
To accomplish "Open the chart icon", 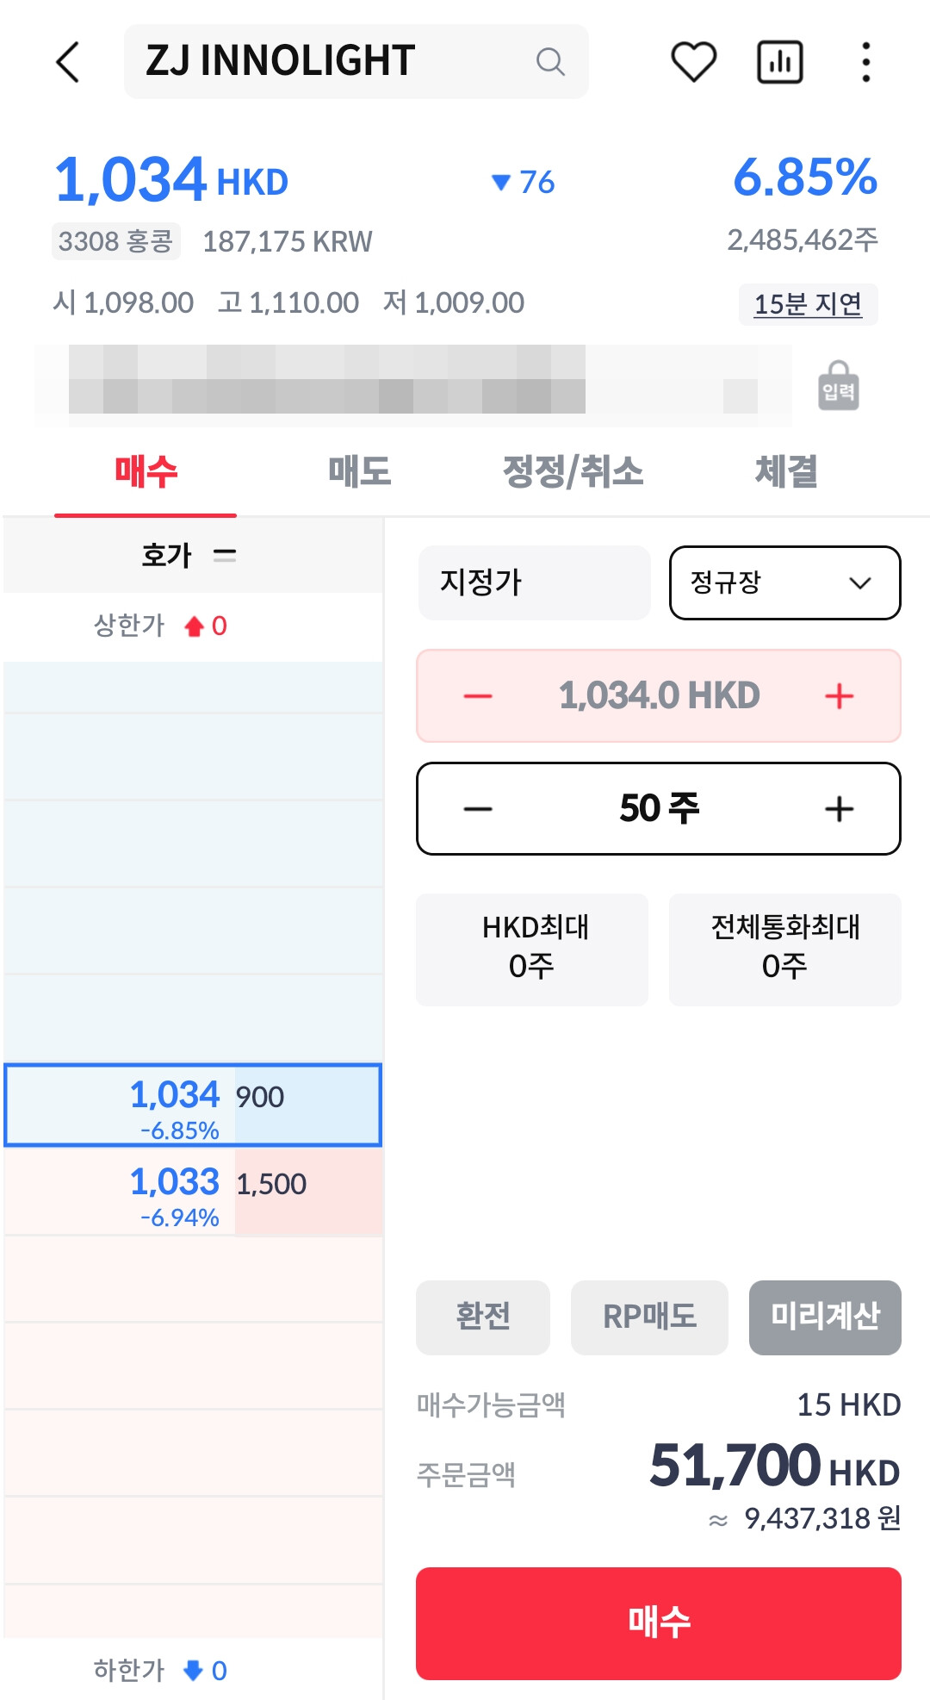I will coord(780,62).
